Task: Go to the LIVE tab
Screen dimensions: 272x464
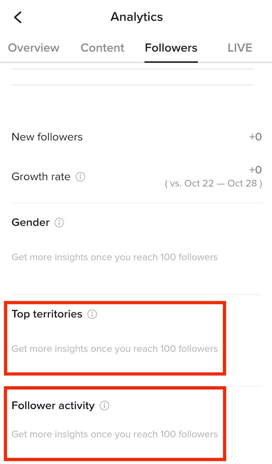Action: 240,48
